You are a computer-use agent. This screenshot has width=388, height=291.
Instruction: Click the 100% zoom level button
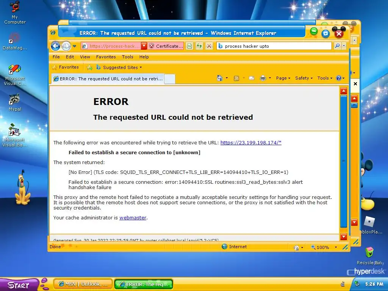pyautogui.click(x=320, y=247)
